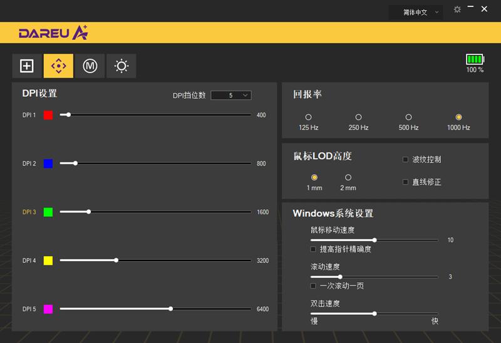
Task: Pick the red DPI 1 color swatch
Action: click(x=48, y=115)
